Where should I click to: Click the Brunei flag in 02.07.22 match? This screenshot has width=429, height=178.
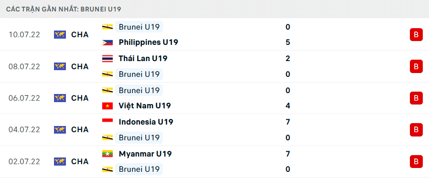click(x=107, y=169)
